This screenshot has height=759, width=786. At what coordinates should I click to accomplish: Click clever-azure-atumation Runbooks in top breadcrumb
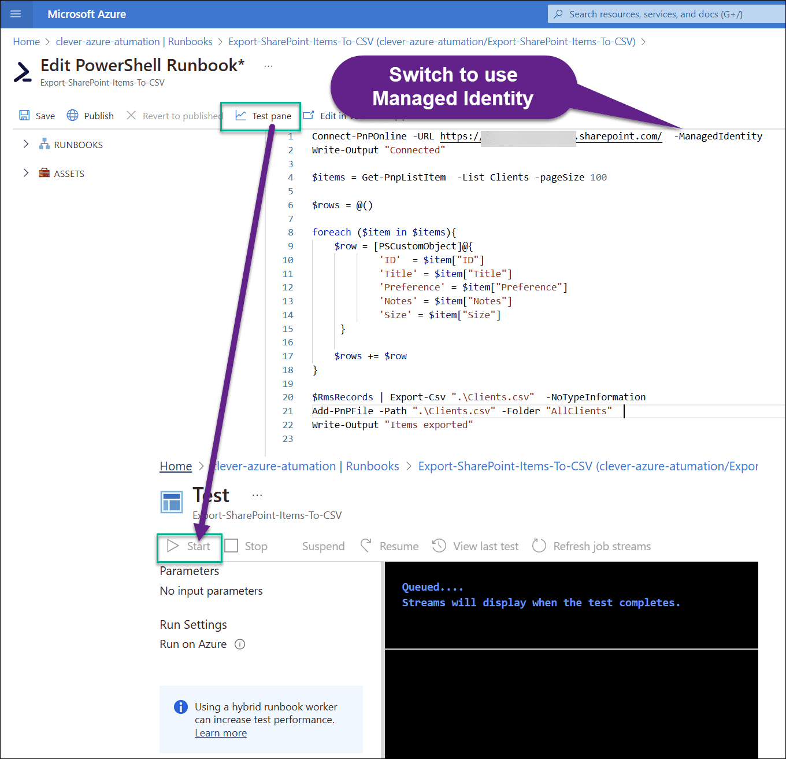[x=134, y=42]
